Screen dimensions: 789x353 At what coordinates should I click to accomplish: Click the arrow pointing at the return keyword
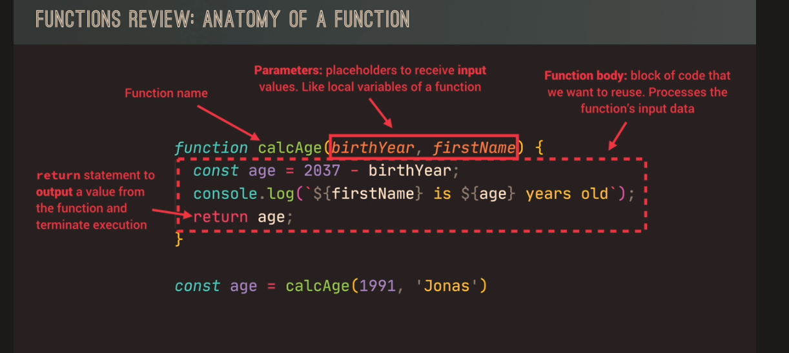pyautogui.click(x=171, y=213)
